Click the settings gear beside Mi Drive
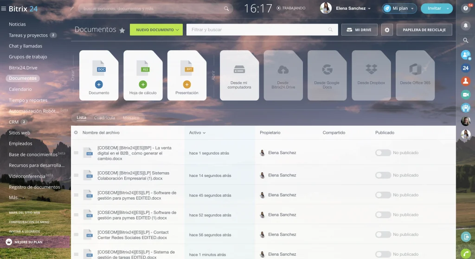Screen dimensions: 475x259 coord(387,30)
